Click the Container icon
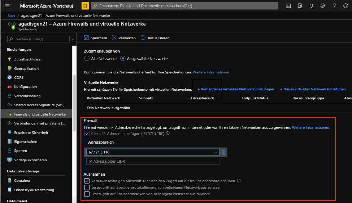Image resolution: width=352 pixels, height=203 pixels. click(x=9, y=180)
